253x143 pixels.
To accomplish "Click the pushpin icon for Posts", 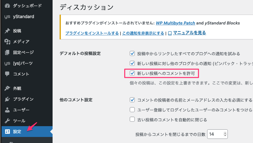I will pos(7,31).
